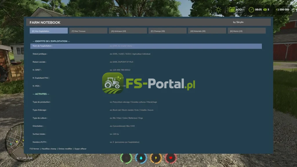Click the sunny weather icon
The width and height of the screenshot is (297, 167).
(218, 10)
